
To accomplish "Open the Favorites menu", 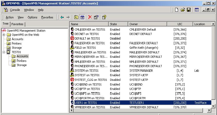I will [47, 17].
